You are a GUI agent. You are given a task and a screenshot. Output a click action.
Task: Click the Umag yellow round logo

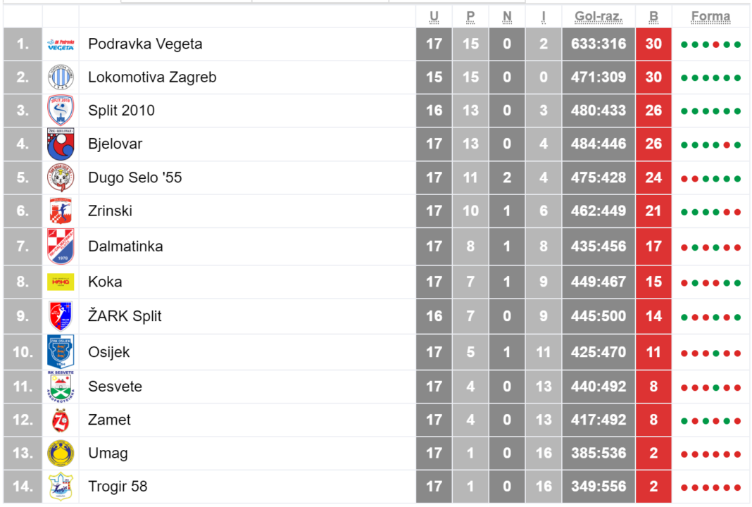[x=61, y=453]
